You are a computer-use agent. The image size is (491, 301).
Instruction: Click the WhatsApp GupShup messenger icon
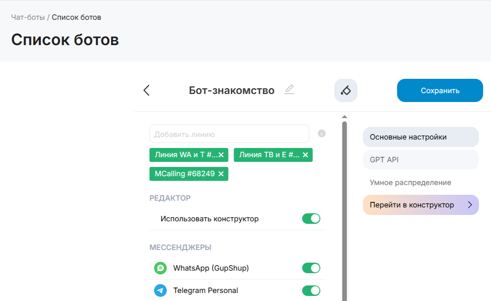tap(160, 268)
